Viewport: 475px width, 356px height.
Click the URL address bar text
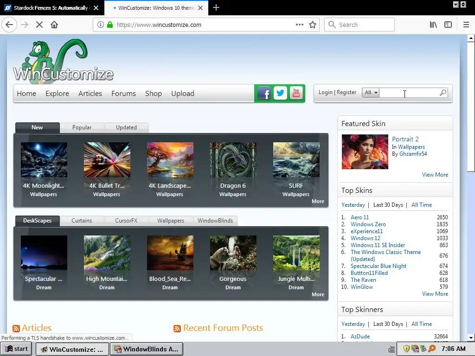point(159,25)
